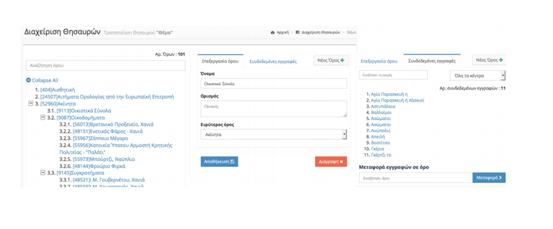Focus the Όνομα field containing Οικιστικά Σύνολα
The image size is (553, 229).
(274, 83)
